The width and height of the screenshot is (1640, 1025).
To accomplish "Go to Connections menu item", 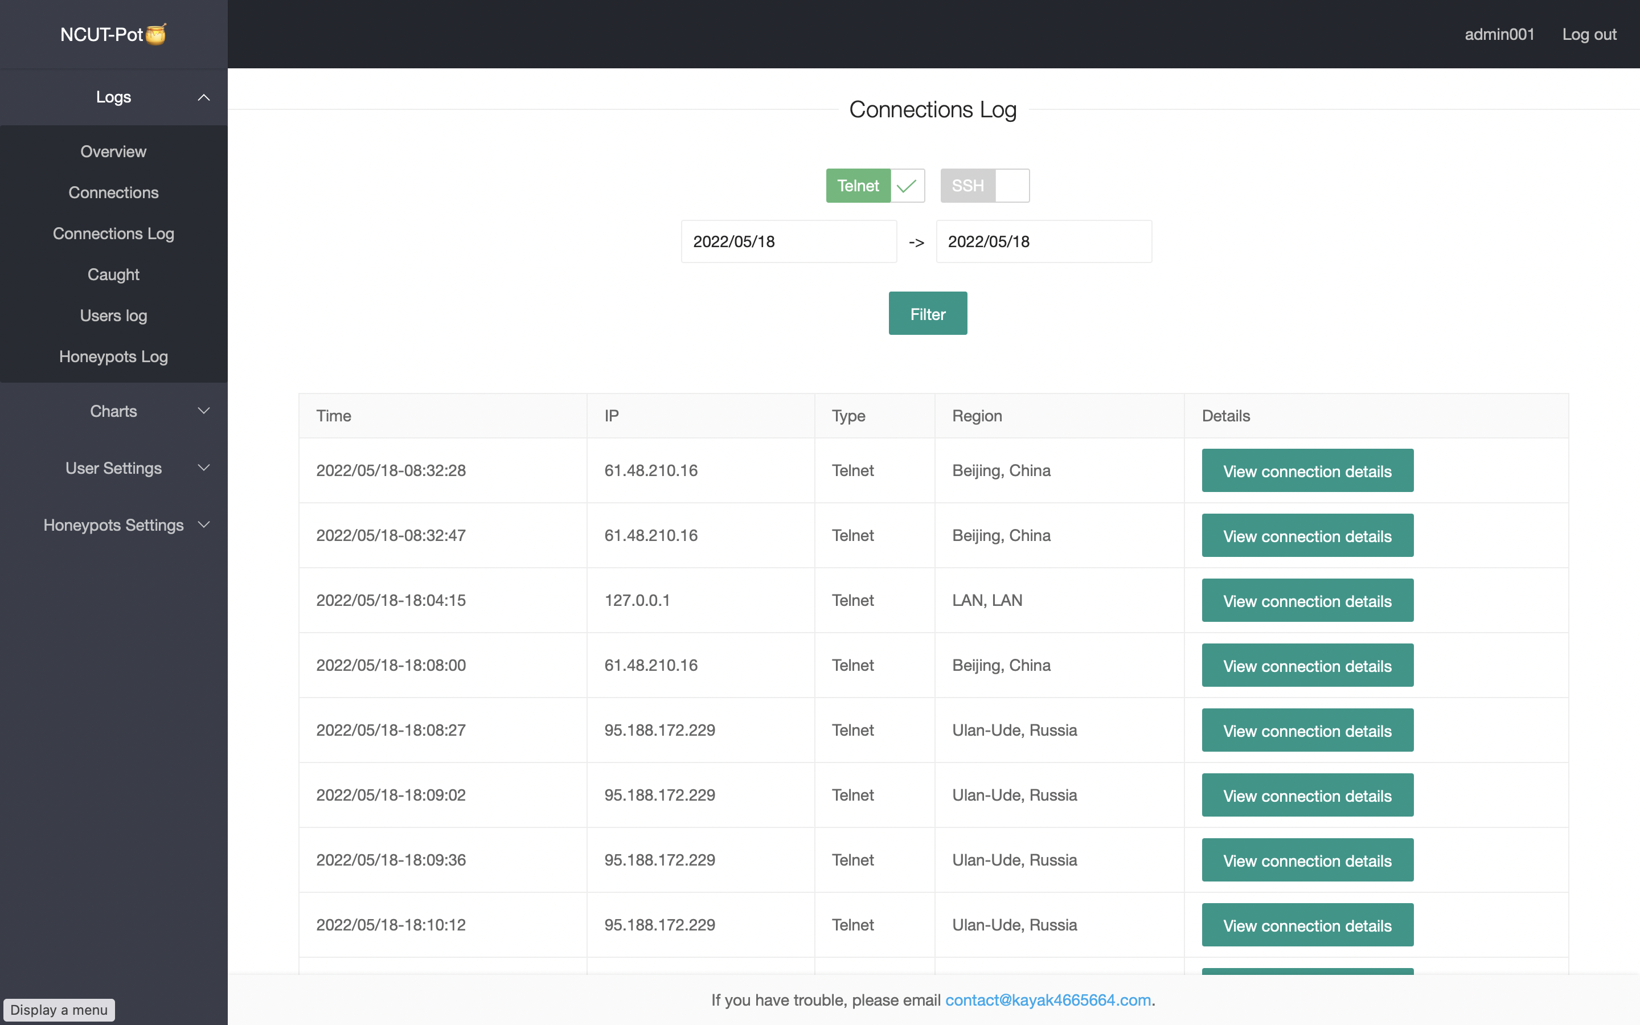I will point(113,192).
